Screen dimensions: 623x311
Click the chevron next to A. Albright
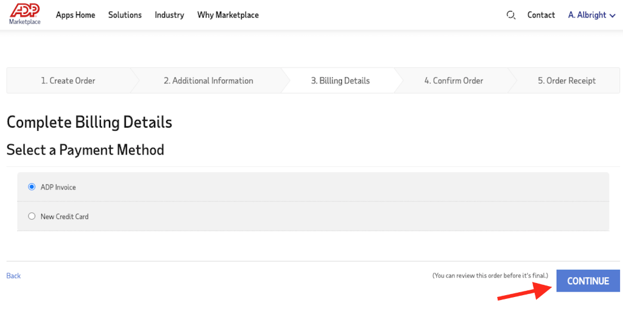(612, 16)
